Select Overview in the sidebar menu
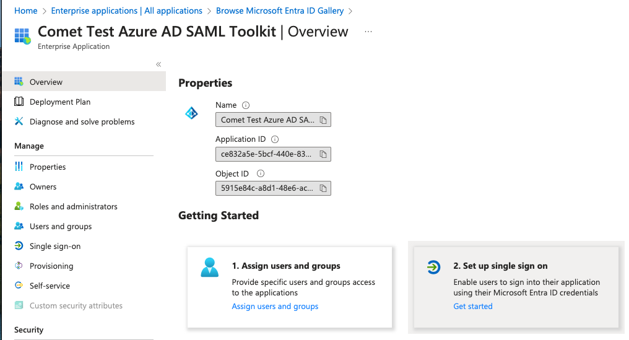Viewport: 629px width, 340px height. pos(84,82)
